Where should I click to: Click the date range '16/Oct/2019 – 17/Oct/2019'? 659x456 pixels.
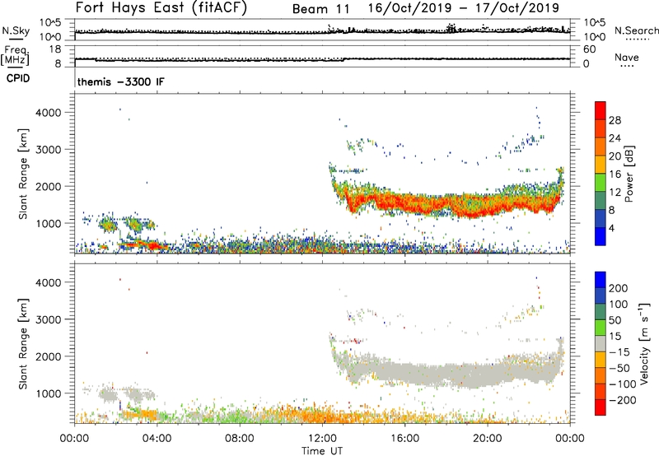click(464, 8)
